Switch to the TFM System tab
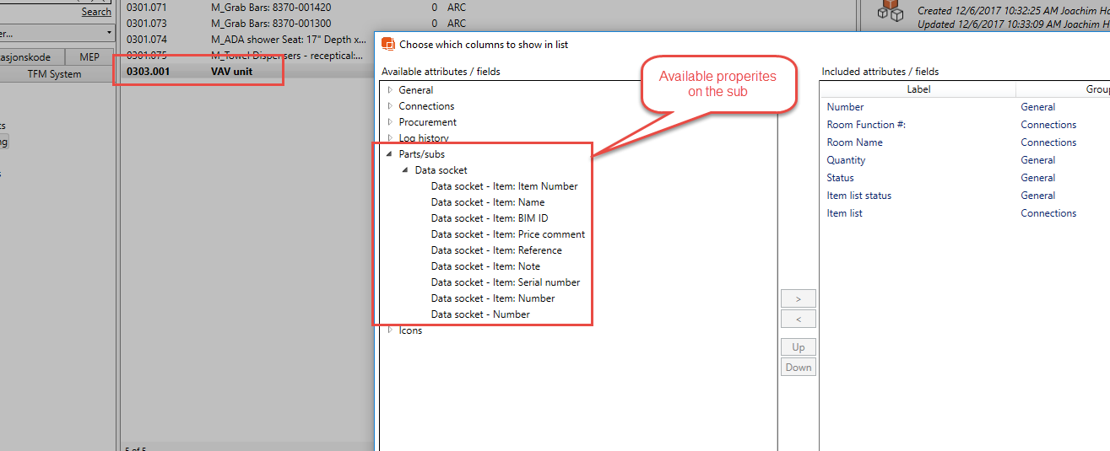Image resolution: width=1110 pixels, height=451 pixels. [54, 74]
